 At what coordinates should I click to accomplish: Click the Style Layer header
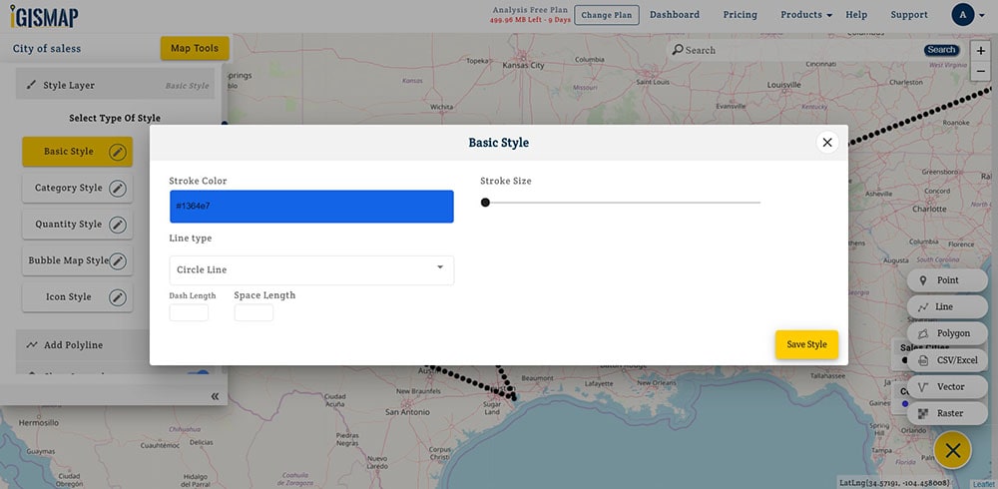pyautogui.click(x=115, y=85)
